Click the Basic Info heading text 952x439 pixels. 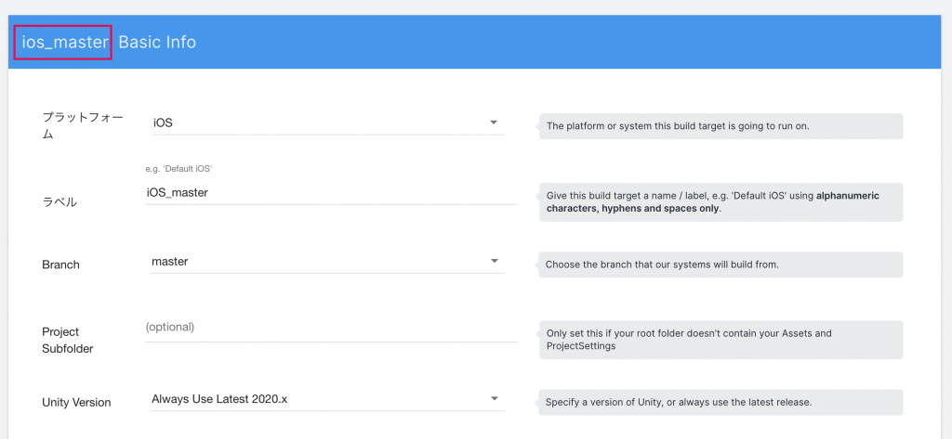tap(157, 43)
